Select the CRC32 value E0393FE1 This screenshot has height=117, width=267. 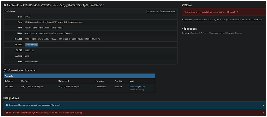29,51
